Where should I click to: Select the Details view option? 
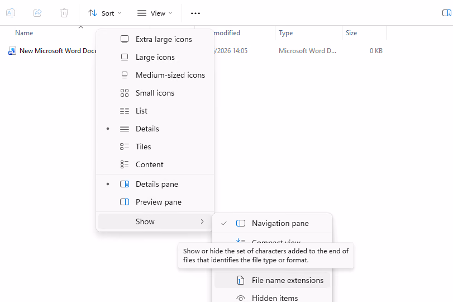[155, 129]
